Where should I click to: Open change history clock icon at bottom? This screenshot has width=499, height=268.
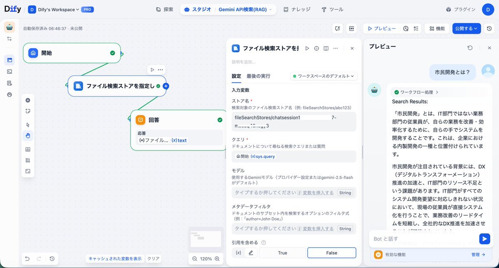point(52,258)
